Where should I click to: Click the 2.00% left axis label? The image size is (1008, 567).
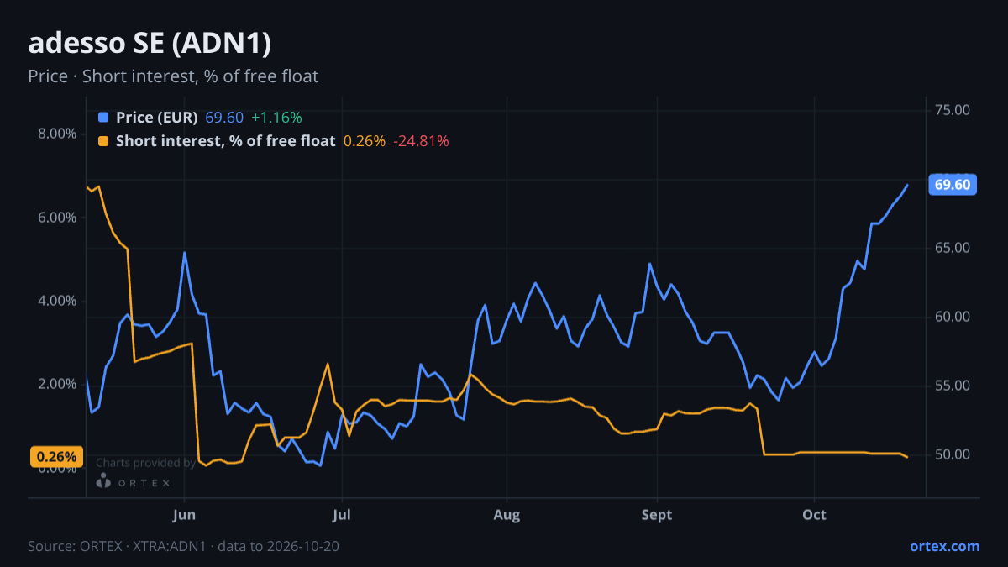58,384
